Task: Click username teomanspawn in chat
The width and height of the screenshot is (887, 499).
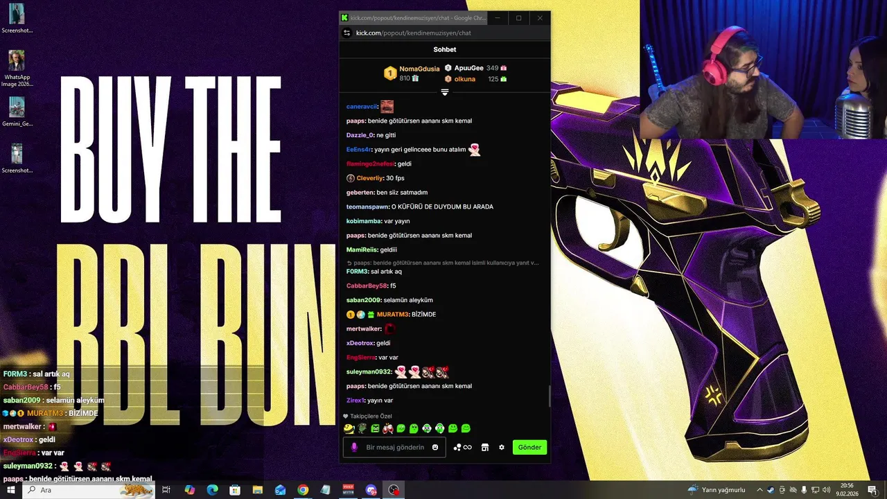Action: (x=367, y=207)
